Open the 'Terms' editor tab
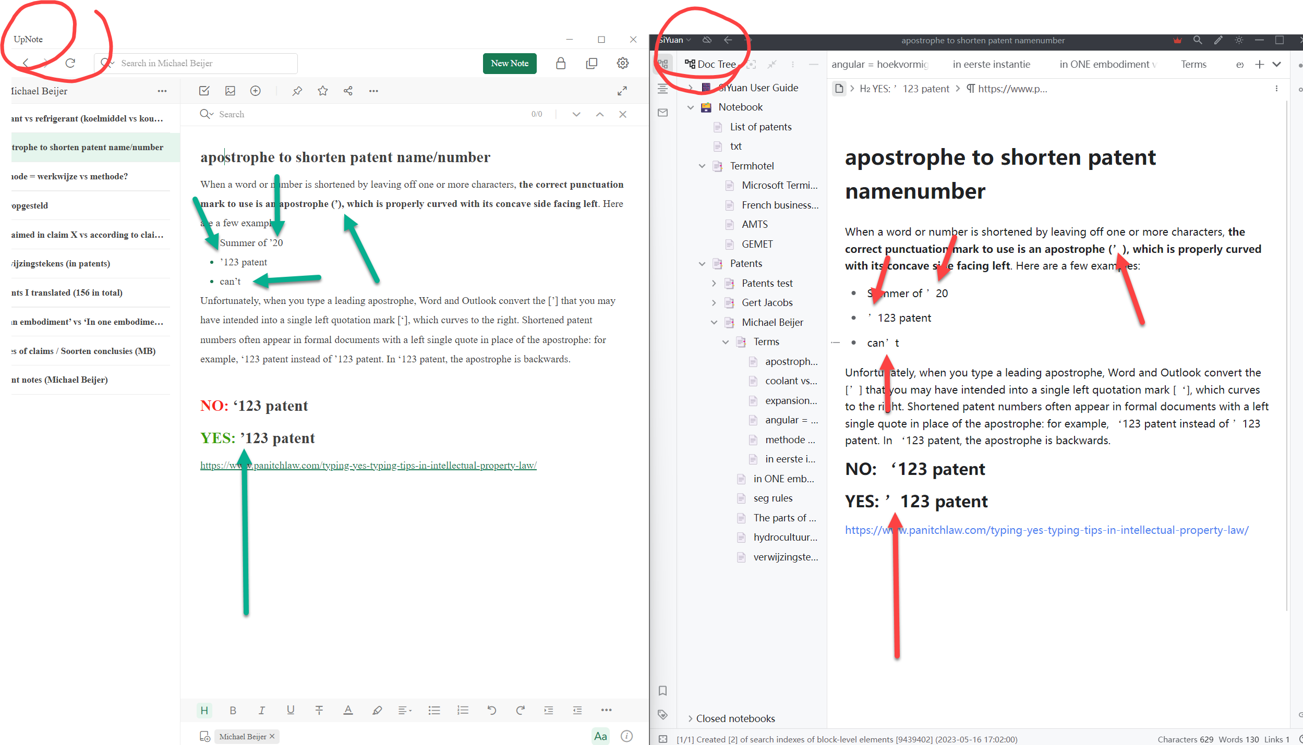This screenshot has height=745, width=1303. point(1193,64)
